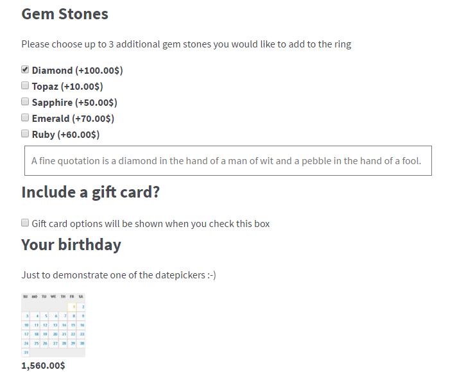
Task: Pick day 30 in the calendar
Action: coord(81,344)
